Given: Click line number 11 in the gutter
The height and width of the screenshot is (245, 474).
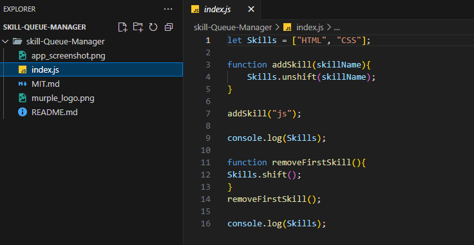Looking at the screenshot, I should tap(205, 163).
